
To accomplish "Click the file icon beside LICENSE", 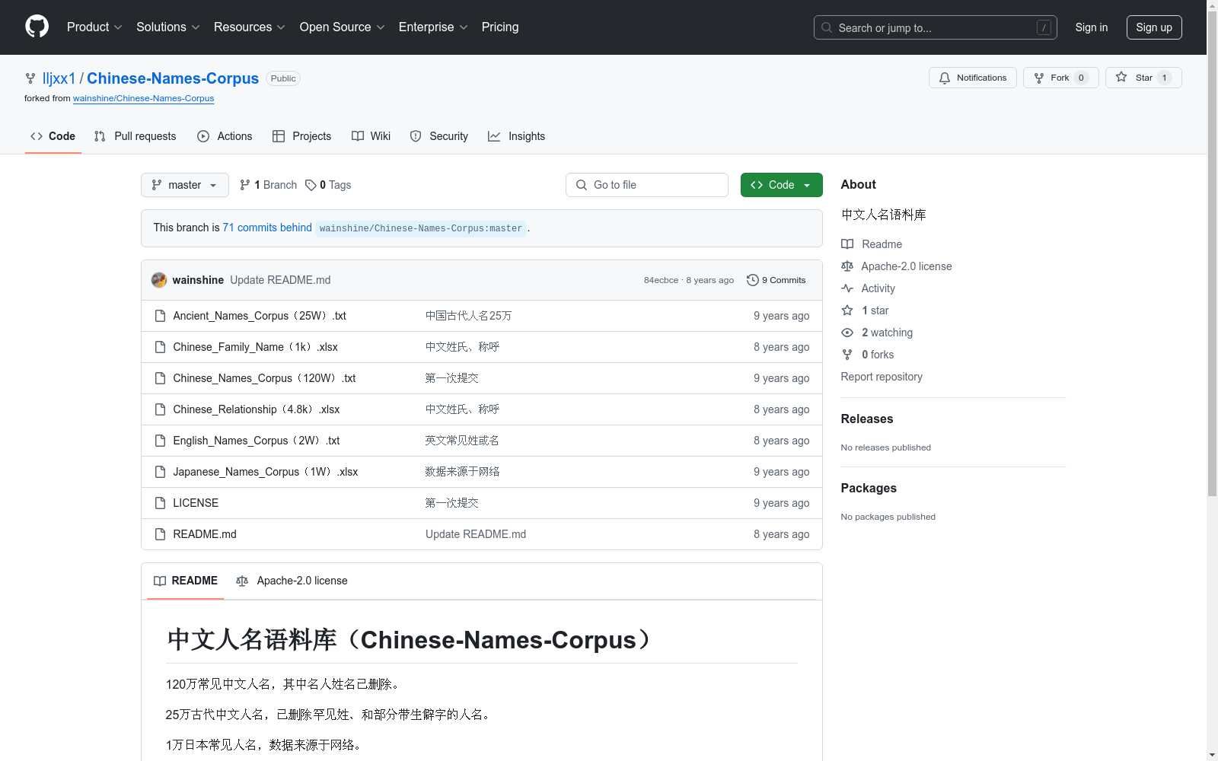I will (x=160, y=503).
